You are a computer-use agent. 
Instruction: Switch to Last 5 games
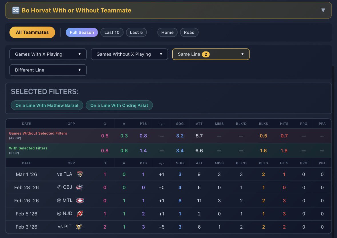click(136, 33)
